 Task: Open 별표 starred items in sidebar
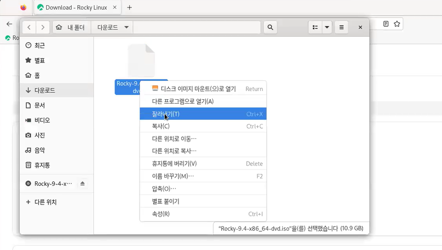coord(56,60)
